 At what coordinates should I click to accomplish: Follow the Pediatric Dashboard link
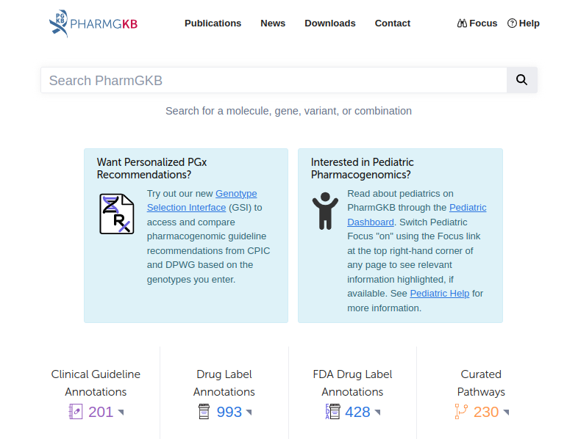click(x=371, y=222)
